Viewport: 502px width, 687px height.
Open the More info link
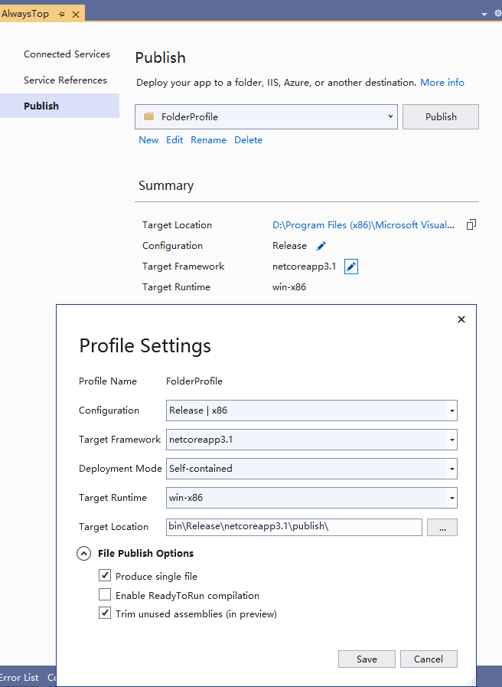click(x=442, y=83)
